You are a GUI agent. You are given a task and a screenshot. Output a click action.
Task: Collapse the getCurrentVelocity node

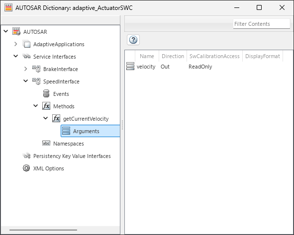point(46,118)
